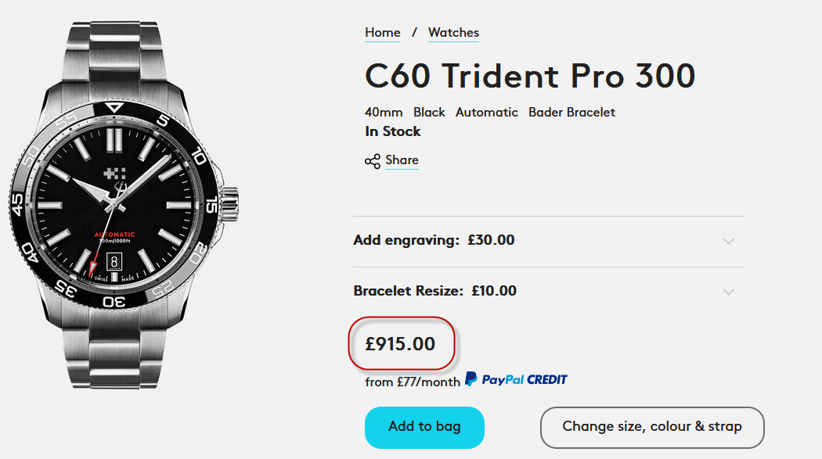Click the 40mm size spec label

point(384,112)
